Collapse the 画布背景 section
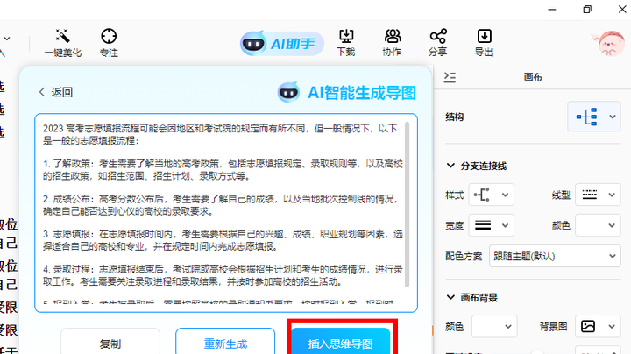Viewport: 631px width, 354px height. (x=450, y=297)
